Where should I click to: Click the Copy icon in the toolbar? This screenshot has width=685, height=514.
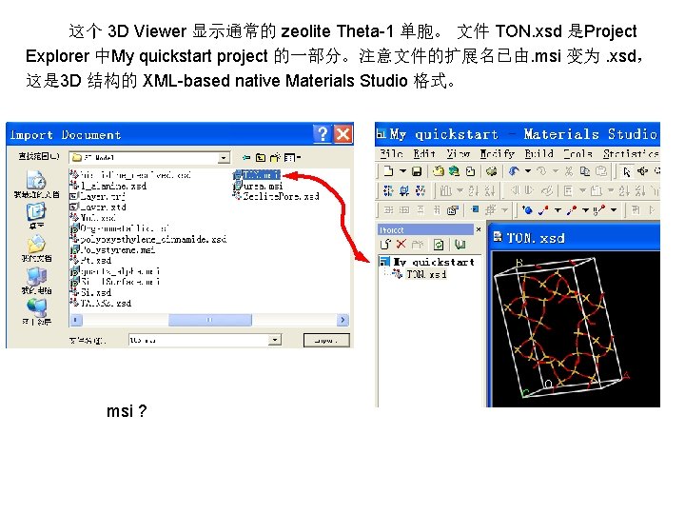(585, 171)
